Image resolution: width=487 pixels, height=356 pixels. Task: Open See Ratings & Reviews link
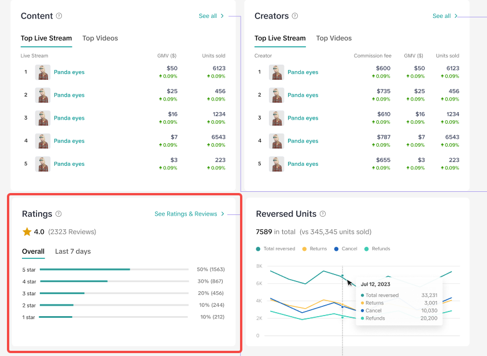click(189, 214)
